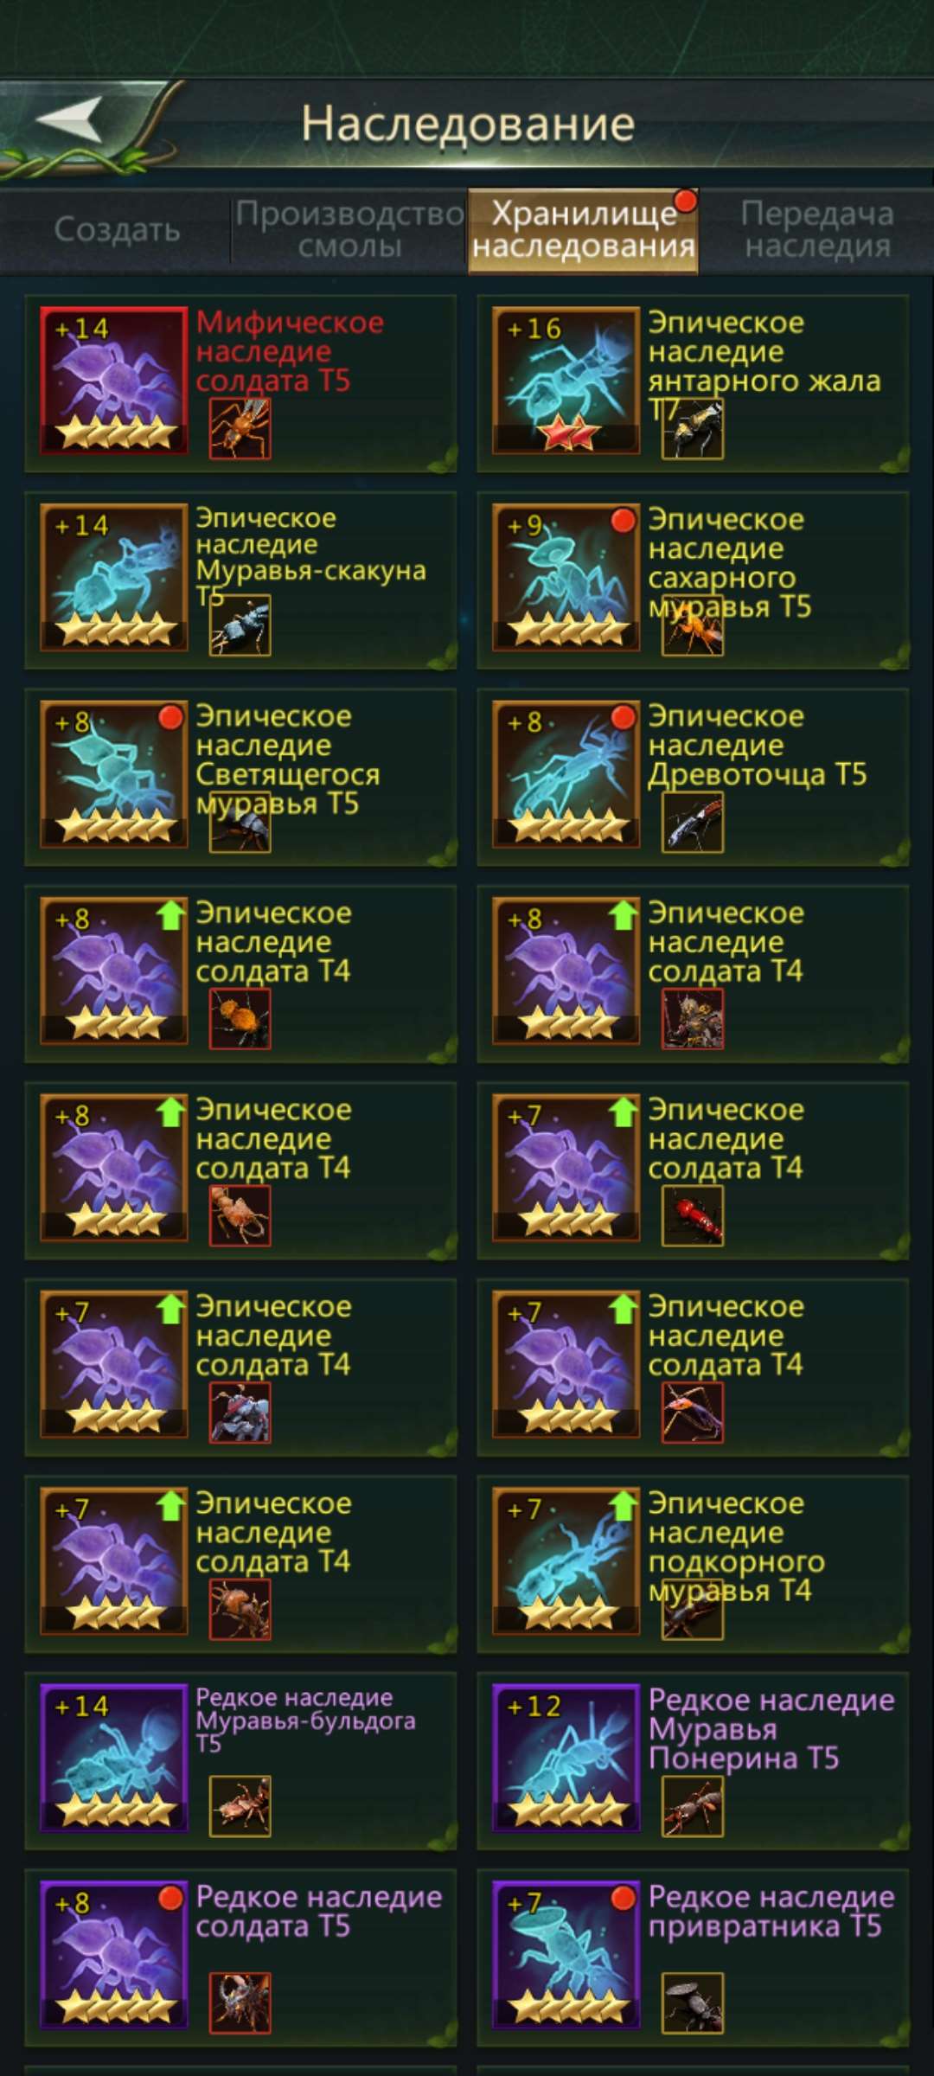Tap the back arrow icon
Image resolution: width=934 pixels, height=2076 pixels.
tap(71, 119)
